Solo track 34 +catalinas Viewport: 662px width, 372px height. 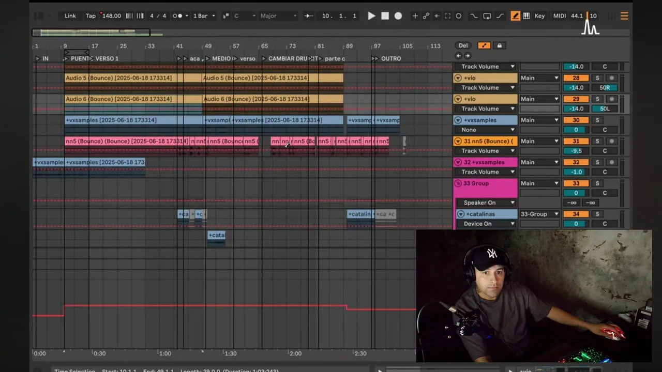[597, 214]
